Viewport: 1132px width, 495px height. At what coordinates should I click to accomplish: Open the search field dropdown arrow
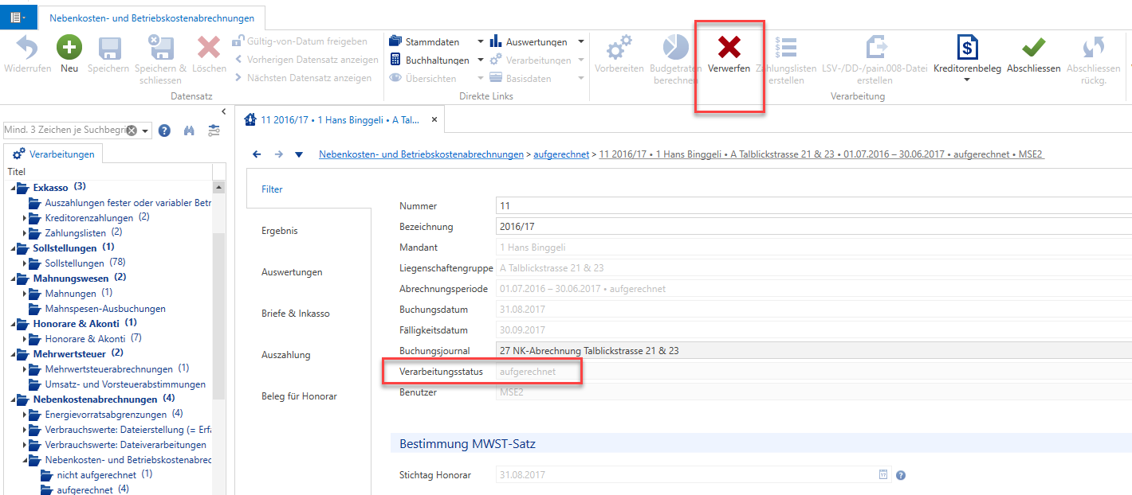[146, 131]
